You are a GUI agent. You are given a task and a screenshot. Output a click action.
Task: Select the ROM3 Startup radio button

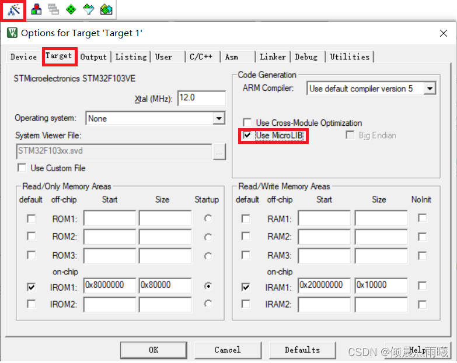coord(208,256)
